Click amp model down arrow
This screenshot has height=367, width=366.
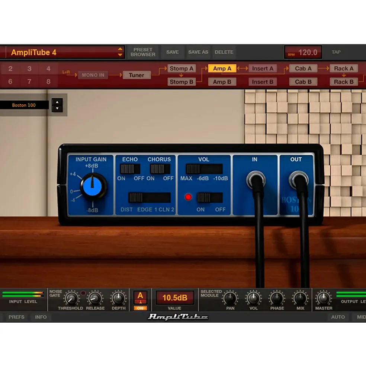point(57,108)
